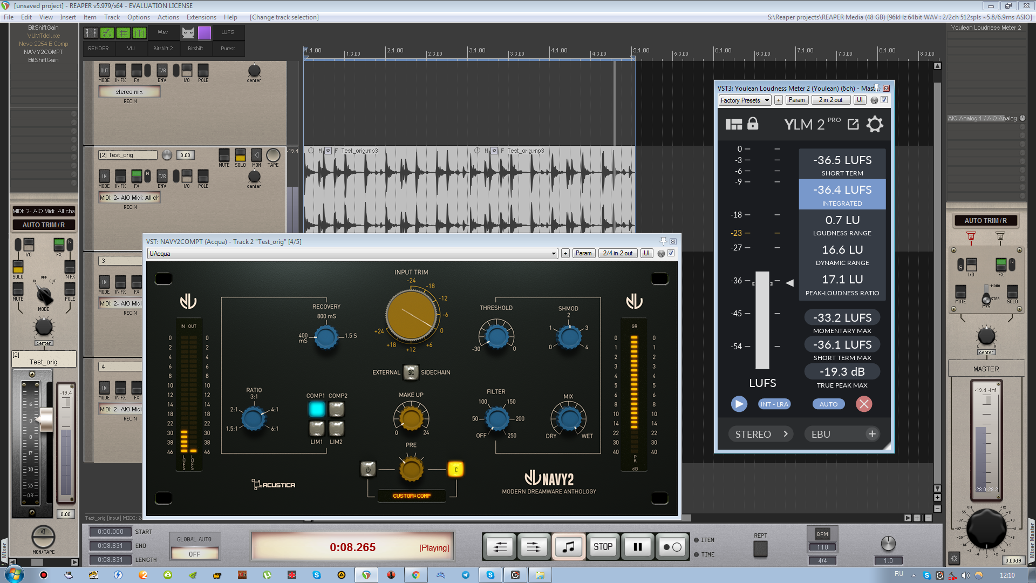Start loudness measurement with the play button

click(x=739, y=404)
